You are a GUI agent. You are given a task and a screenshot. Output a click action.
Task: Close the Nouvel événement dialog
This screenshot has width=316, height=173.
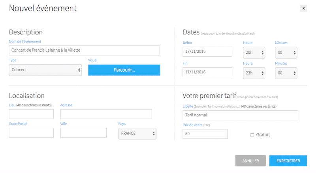tap(303, 8)
